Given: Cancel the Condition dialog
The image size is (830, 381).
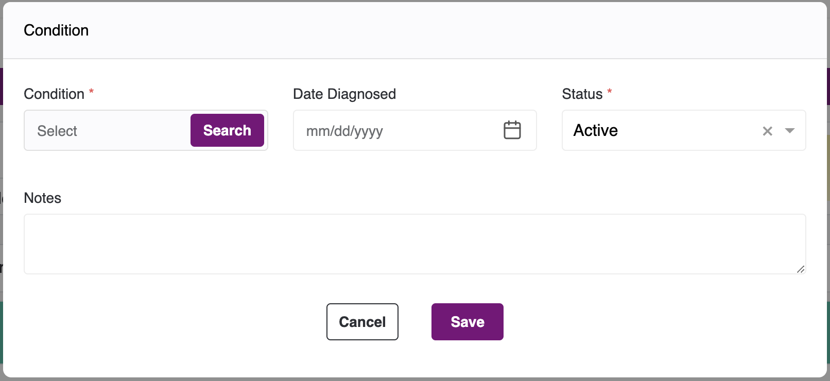Looking at the screenshot, I should click(362, 322).
